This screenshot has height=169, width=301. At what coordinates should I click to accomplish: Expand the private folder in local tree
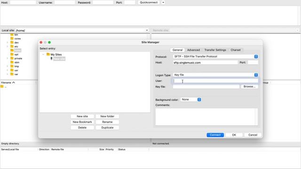click(x=8, y=58)
